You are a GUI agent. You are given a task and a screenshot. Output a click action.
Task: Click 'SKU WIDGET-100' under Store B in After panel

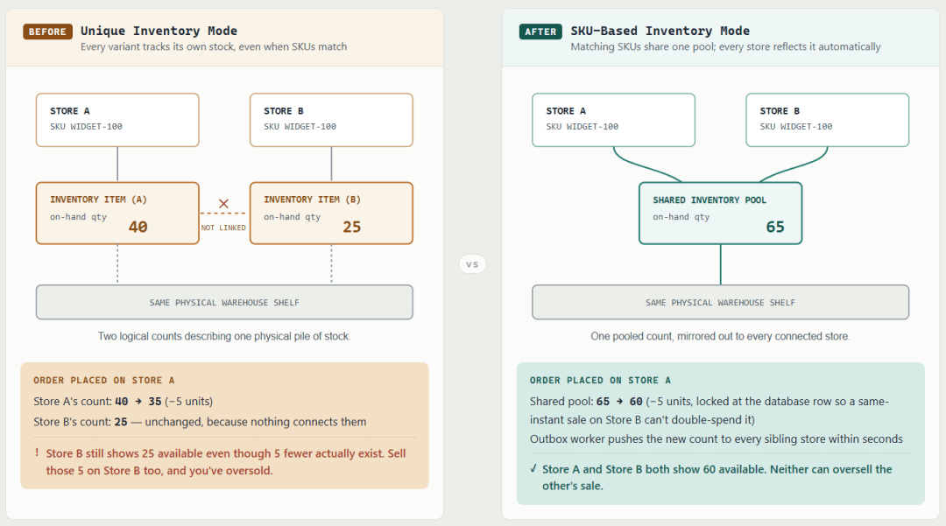point(796,127)
